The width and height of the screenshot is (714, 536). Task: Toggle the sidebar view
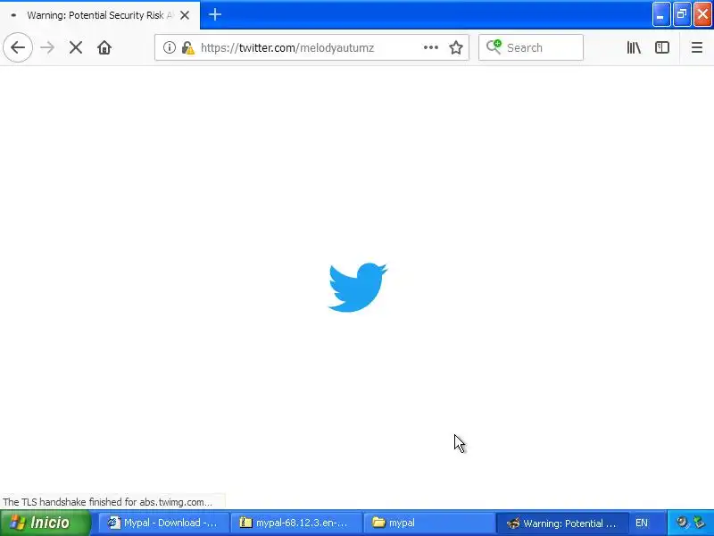point(662,47)
